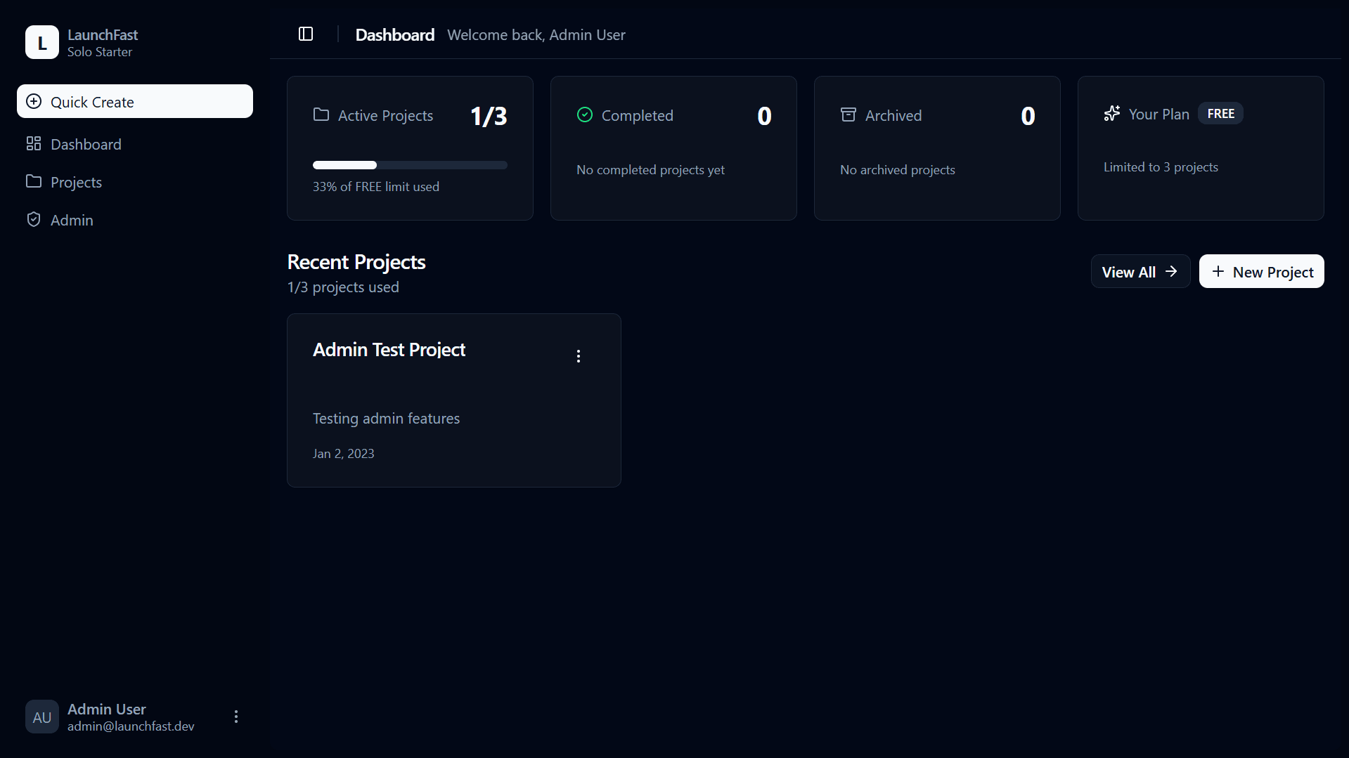Image resolution: width=1349 pixels, height=758 pixels.
Task: Navigate to the Projects section
Action: (x=75, y=182)
